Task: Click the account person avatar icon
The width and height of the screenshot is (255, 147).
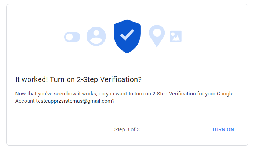Action: click(x=96, y=36)
